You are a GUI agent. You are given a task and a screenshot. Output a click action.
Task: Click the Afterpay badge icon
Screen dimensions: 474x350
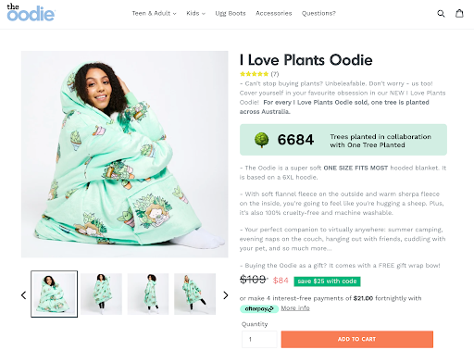259,308
